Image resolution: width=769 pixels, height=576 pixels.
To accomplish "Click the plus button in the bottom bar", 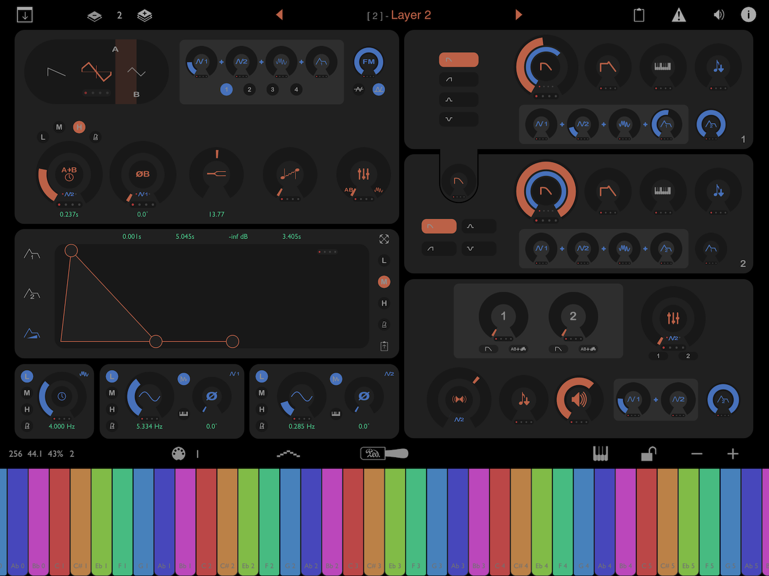I will [x=732, y=454].
